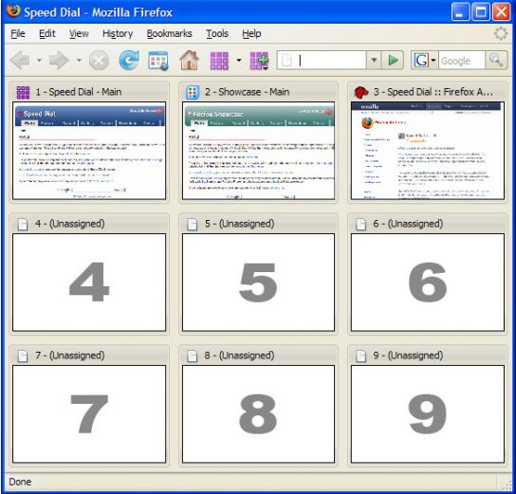The height and width of the screenshot is (494, 516).
Task: Click the Google search engine icon
Action: [421, 60]
